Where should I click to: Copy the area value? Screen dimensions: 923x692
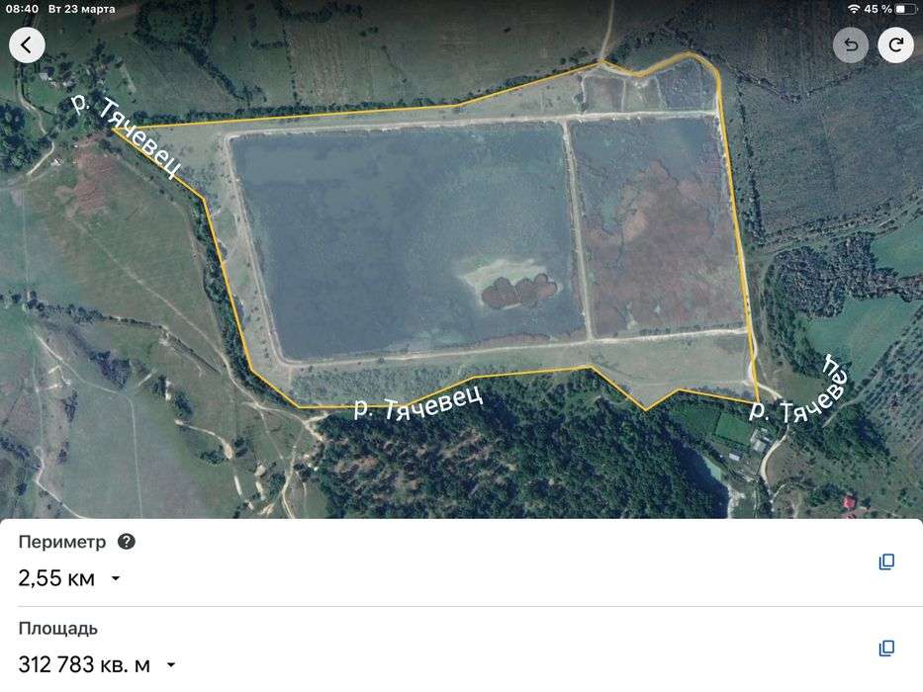click(886, 648)
